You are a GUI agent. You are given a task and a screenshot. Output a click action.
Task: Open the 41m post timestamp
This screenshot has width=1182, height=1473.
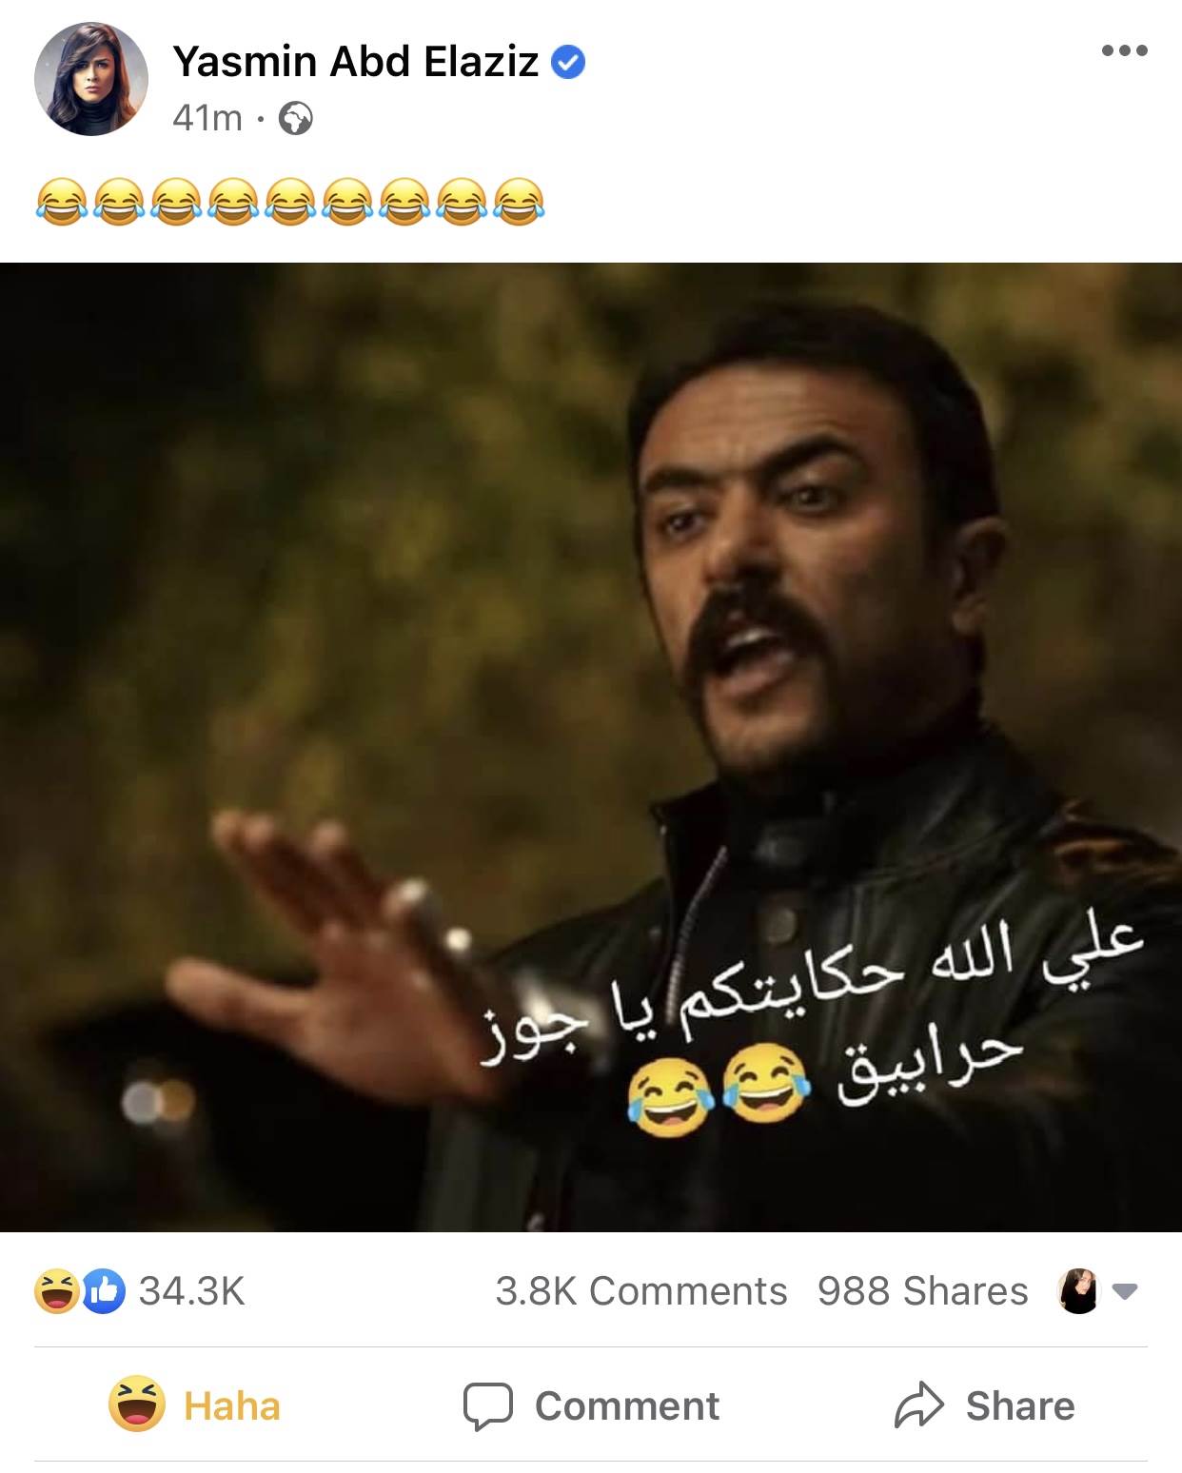207,118
